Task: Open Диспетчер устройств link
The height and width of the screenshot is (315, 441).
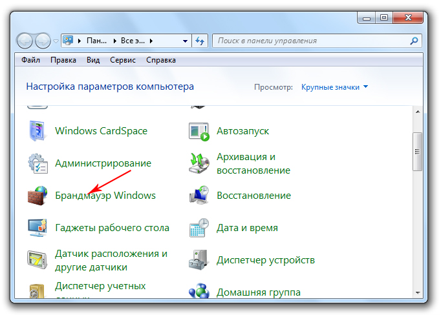Action: [266, 260]
